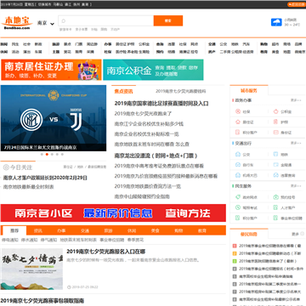This screenshot has width=306, height=306.
Task: Switch to the 交通 tab
Action: coord(85,230)
